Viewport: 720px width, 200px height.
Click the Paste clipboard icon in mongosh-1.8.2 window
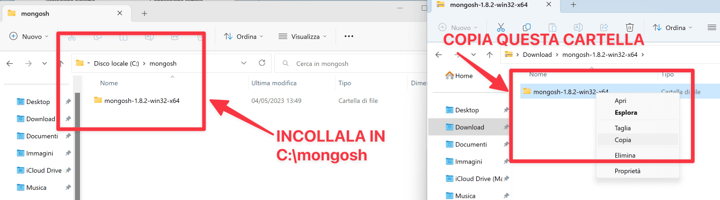[552, 27]
